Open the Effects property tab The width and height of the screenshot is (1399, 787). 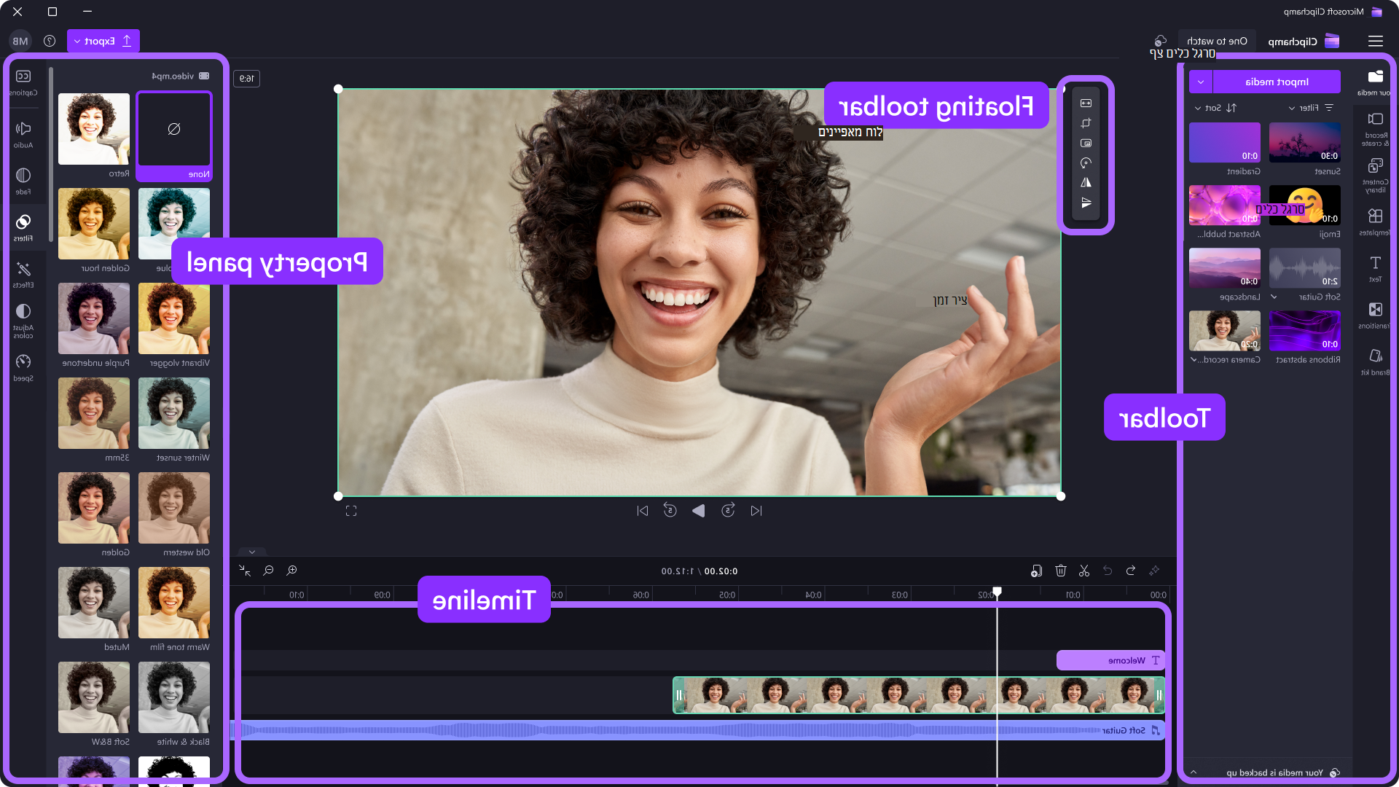(23, 275)
